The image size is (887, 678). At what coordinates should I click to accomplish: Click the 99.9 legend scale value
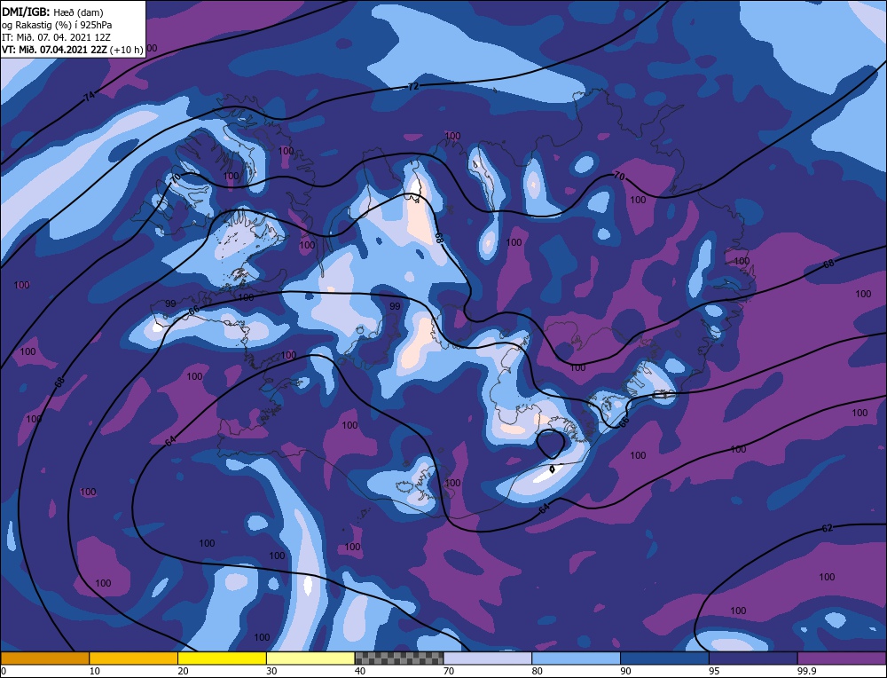coord(805,671)
